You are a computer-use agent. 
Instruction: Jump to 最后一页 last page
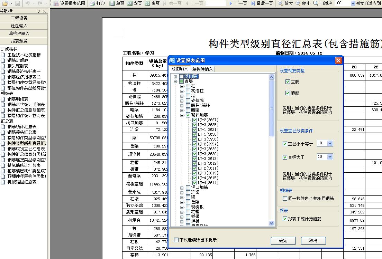click(x=262, y=3)
